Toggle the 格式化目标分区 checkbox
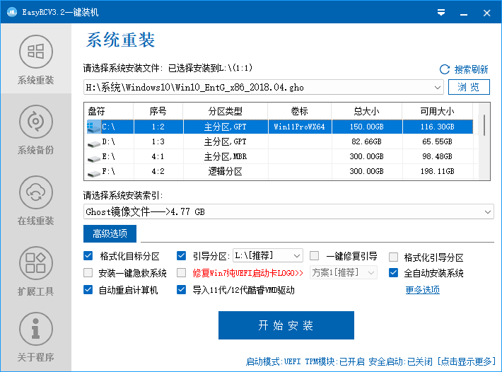This screenshot has width=502, height=372. coord(88,256)
